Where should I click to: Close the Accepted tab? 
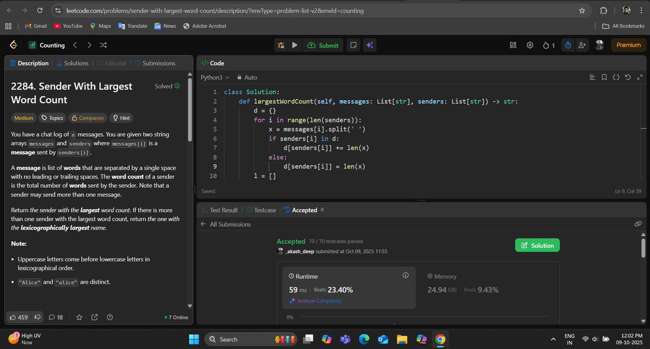(322, 210)
